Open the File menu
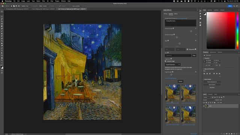240x135 pixels. (14, 1)
